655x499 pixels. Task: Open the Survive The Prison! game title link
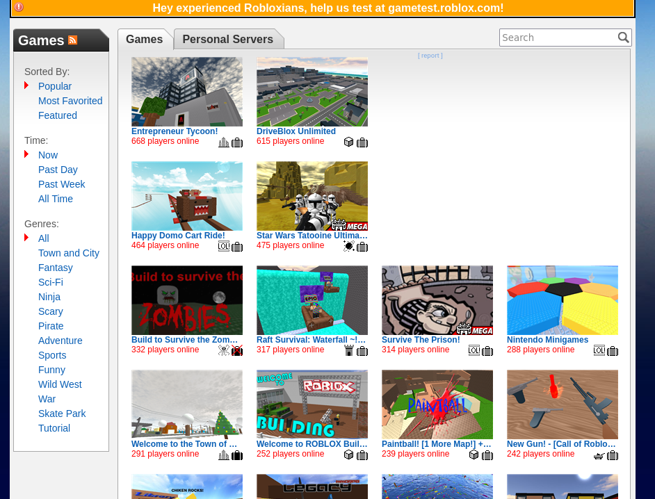[421, 340]
